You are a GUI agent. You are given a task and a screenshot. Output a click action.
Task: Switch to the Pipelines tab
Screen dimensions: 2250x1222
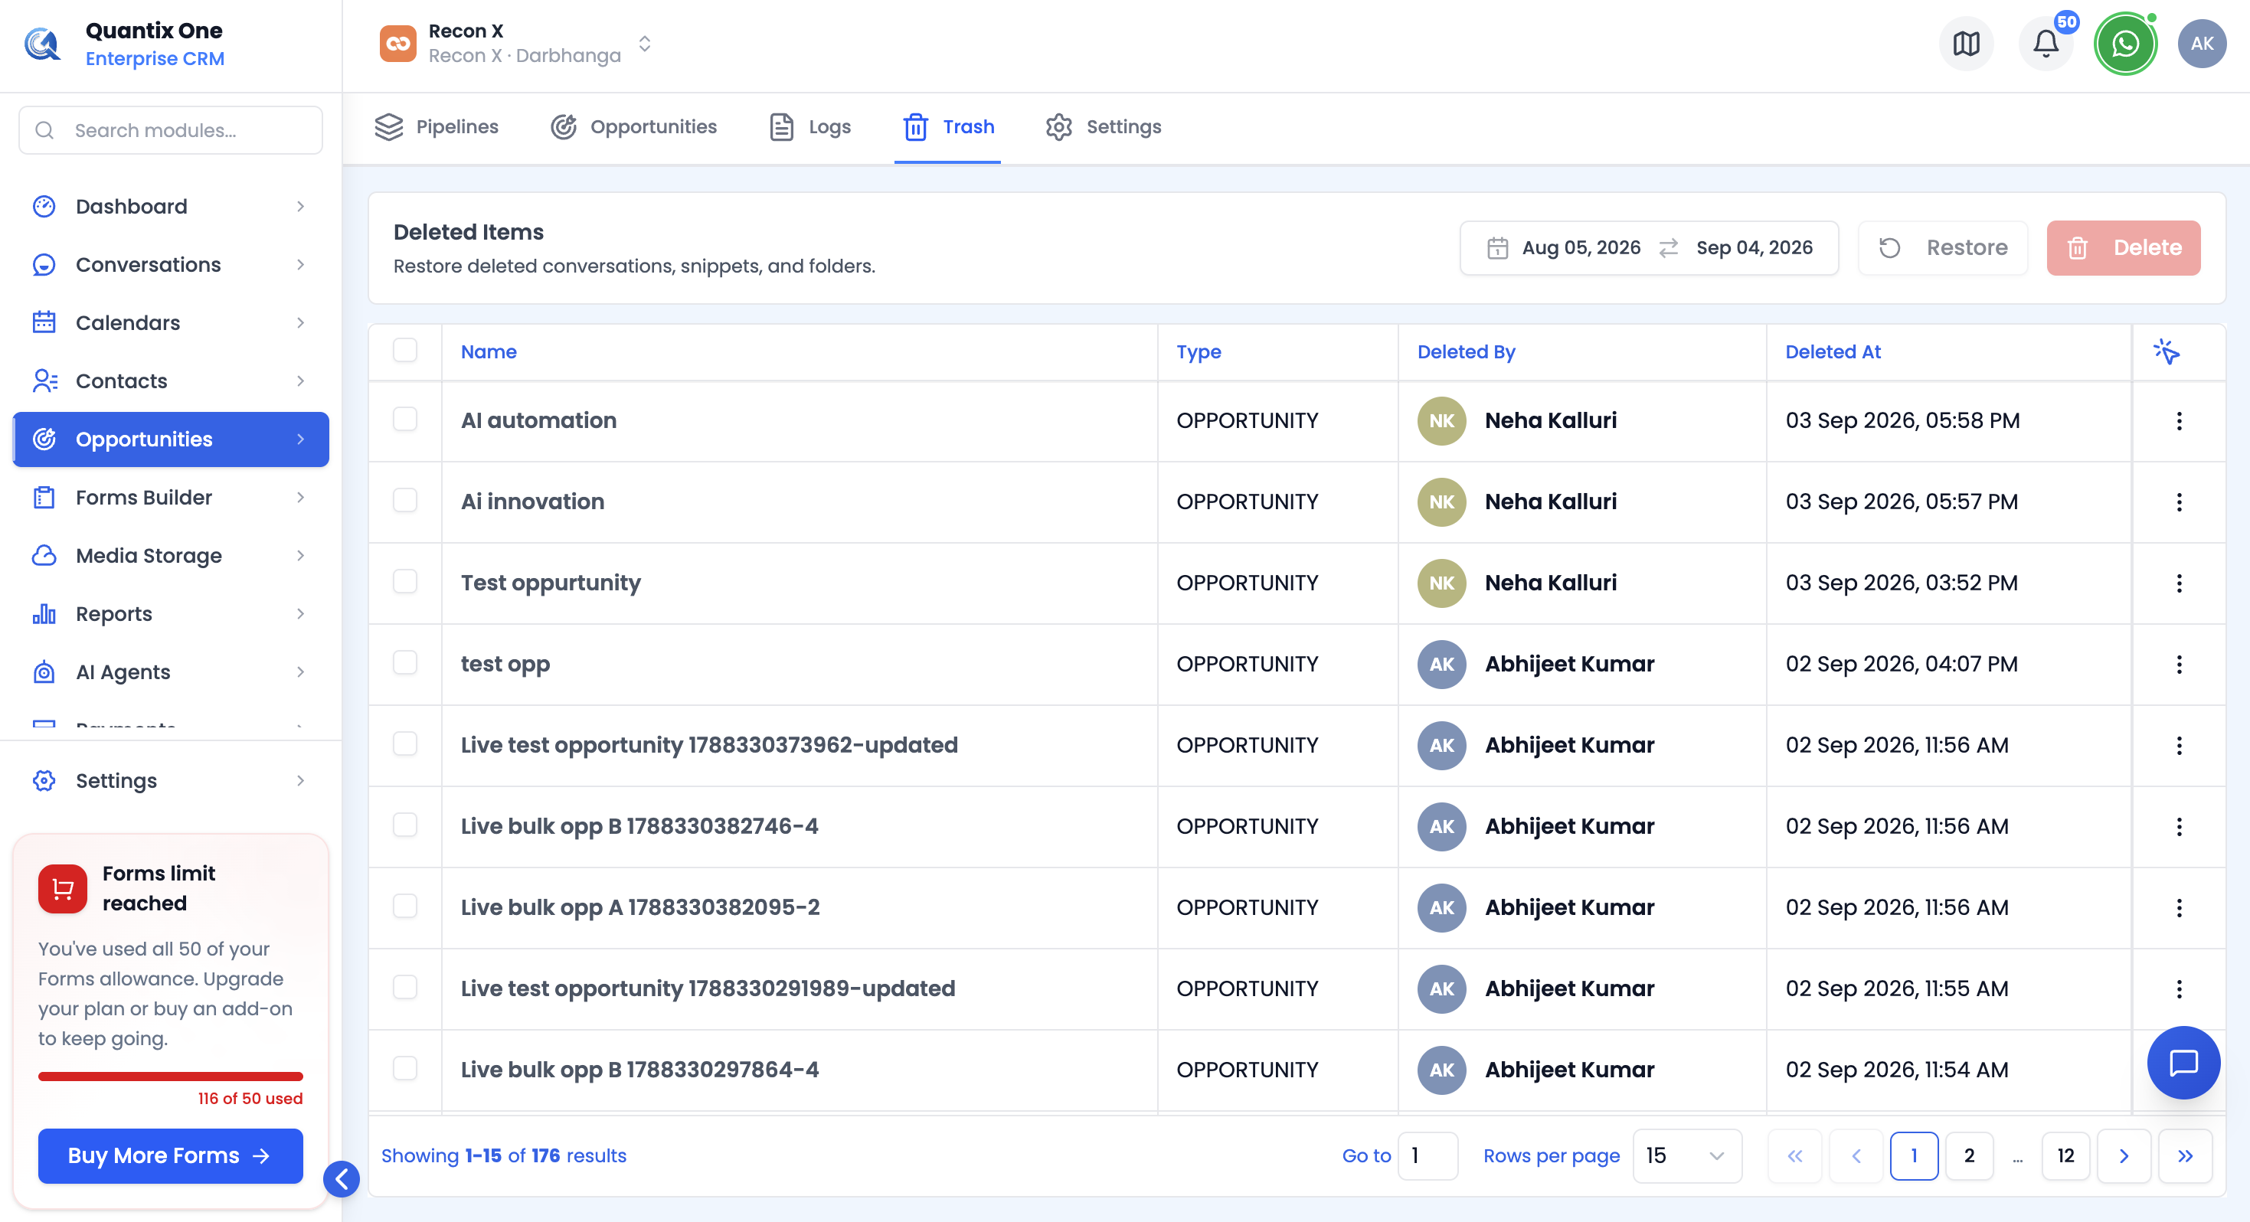(x=437, y=126)
